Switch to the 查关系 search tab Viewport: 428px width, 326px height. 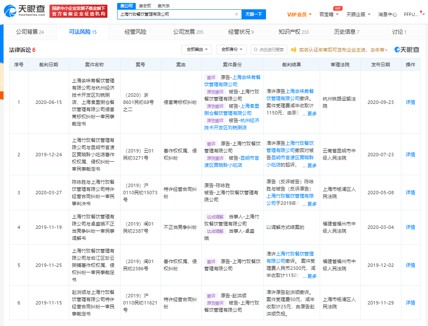(x=164, y=6)
